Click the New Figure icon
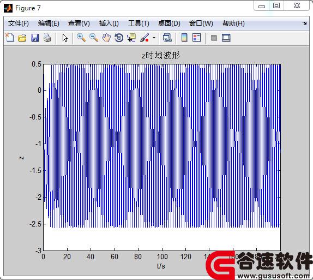 tap(10, 38)
